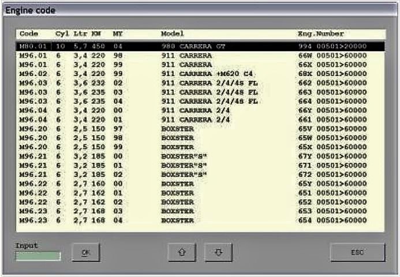
Task: Click the MY column header
Action: tap(118, 33)
